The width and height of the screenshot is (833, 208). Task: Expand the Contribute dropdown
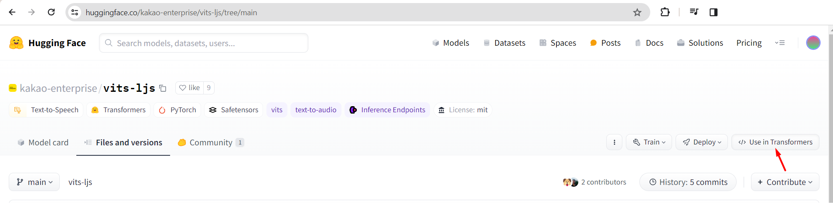pyautogui.click(x=785, y=182)
